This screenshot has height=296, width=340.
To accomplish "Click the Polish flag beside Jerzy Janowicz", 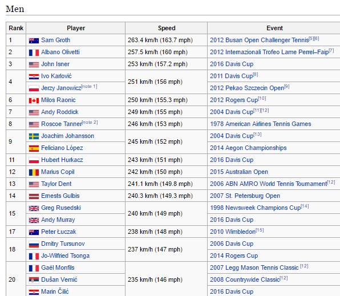I will tap(34, 88).
